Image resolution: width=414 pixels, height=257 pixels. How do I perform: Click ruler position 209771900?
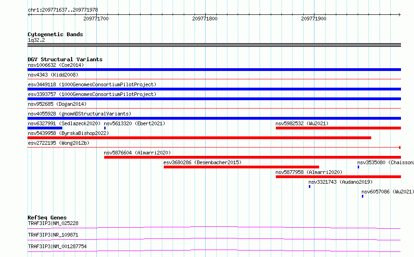click(x=314, y=19)
